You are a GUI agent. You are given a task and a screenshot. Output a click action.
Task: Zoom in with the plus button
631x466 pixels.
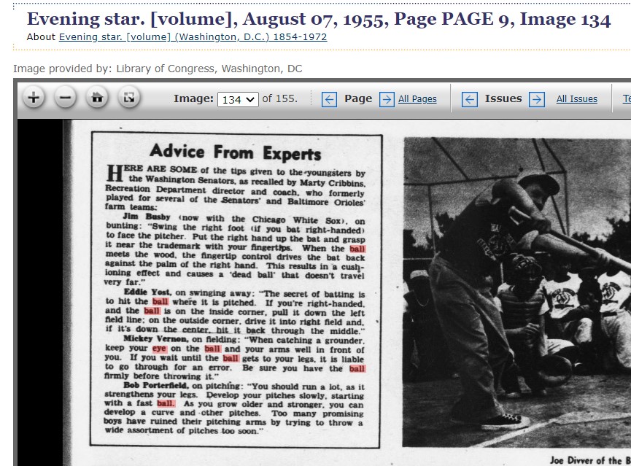pos(34,98)
